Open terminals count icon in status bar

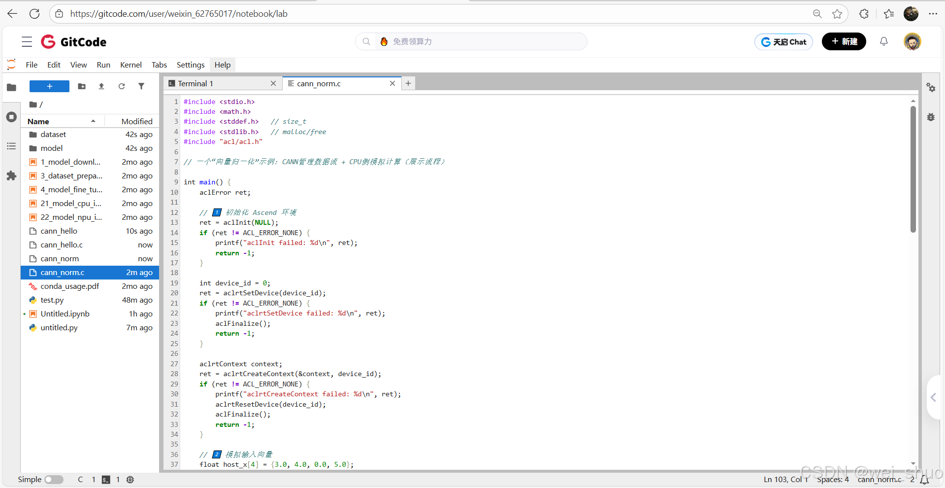(x=106, y=480)
